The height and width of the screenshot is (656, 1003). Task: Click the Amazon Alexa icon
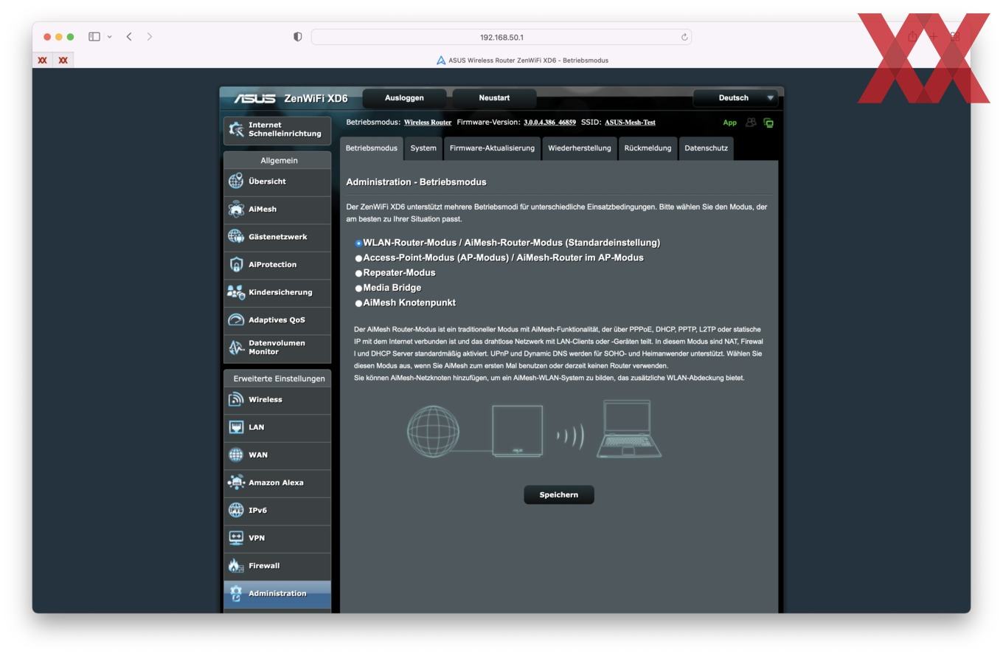pos(236,483)
